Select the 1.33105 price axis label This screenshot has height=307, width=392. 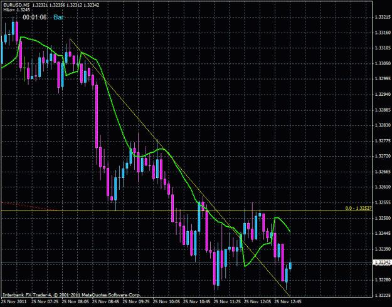[x=382, y=48]
